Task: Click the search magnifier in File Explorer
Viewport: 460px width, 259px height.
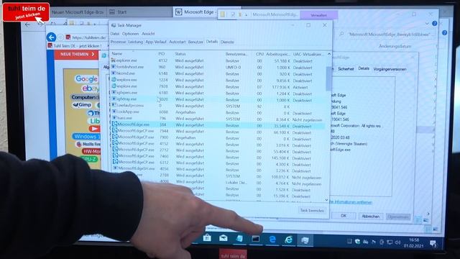Action: (341, 34)
